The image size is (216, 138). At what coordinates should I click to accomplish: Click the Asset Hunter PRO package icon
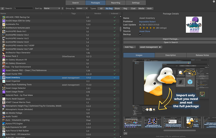pos(3,74)
